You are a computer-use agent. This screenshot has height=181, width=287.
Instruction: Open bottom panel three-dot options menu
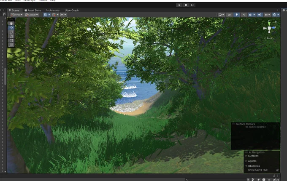click(x=278, y=176)
